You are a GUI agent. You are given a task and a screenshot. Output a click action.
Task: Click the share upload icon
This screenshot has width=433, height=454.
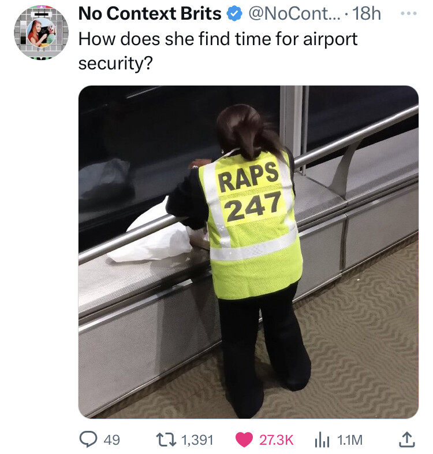coord(407,440)
